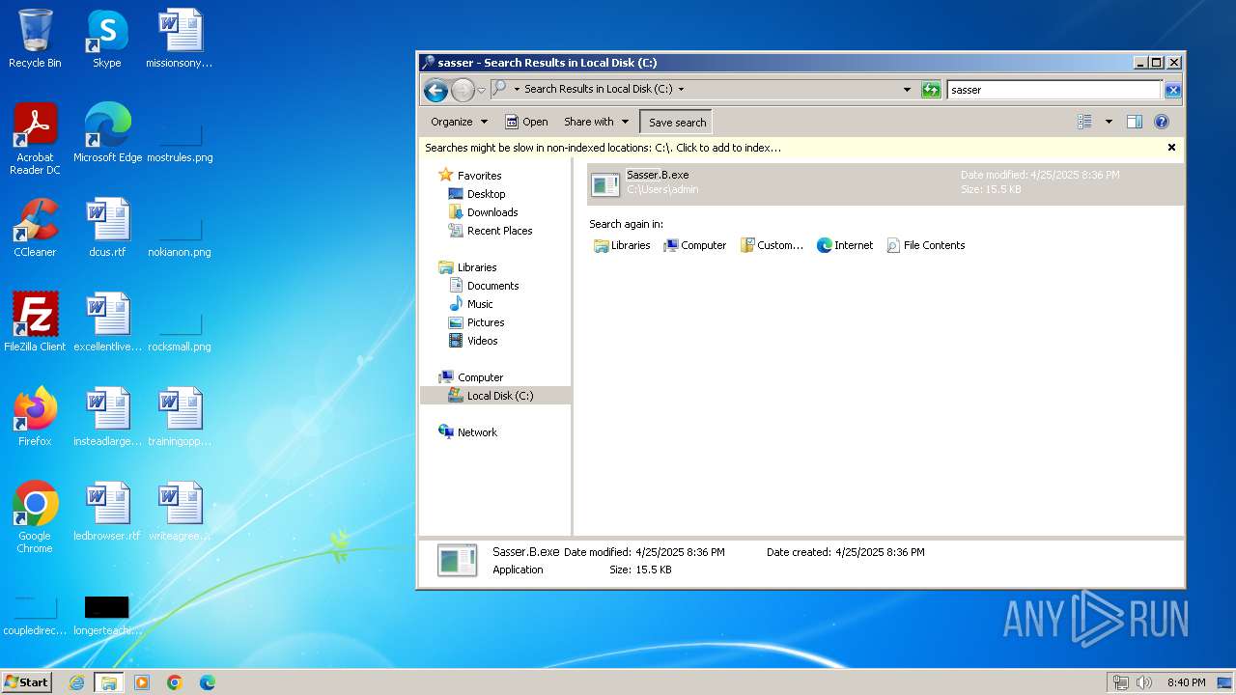Open Windows Media Player from taskbar
The width and height of the screenshot is (1236, 695).
tap(142, 682)
